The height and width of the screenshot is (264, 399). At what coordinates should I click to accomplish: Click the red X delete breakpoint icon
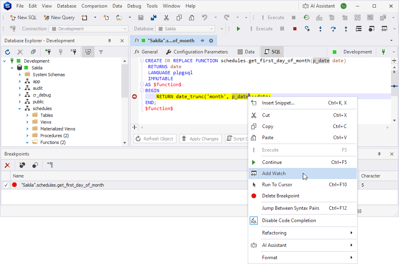[7, 165]
